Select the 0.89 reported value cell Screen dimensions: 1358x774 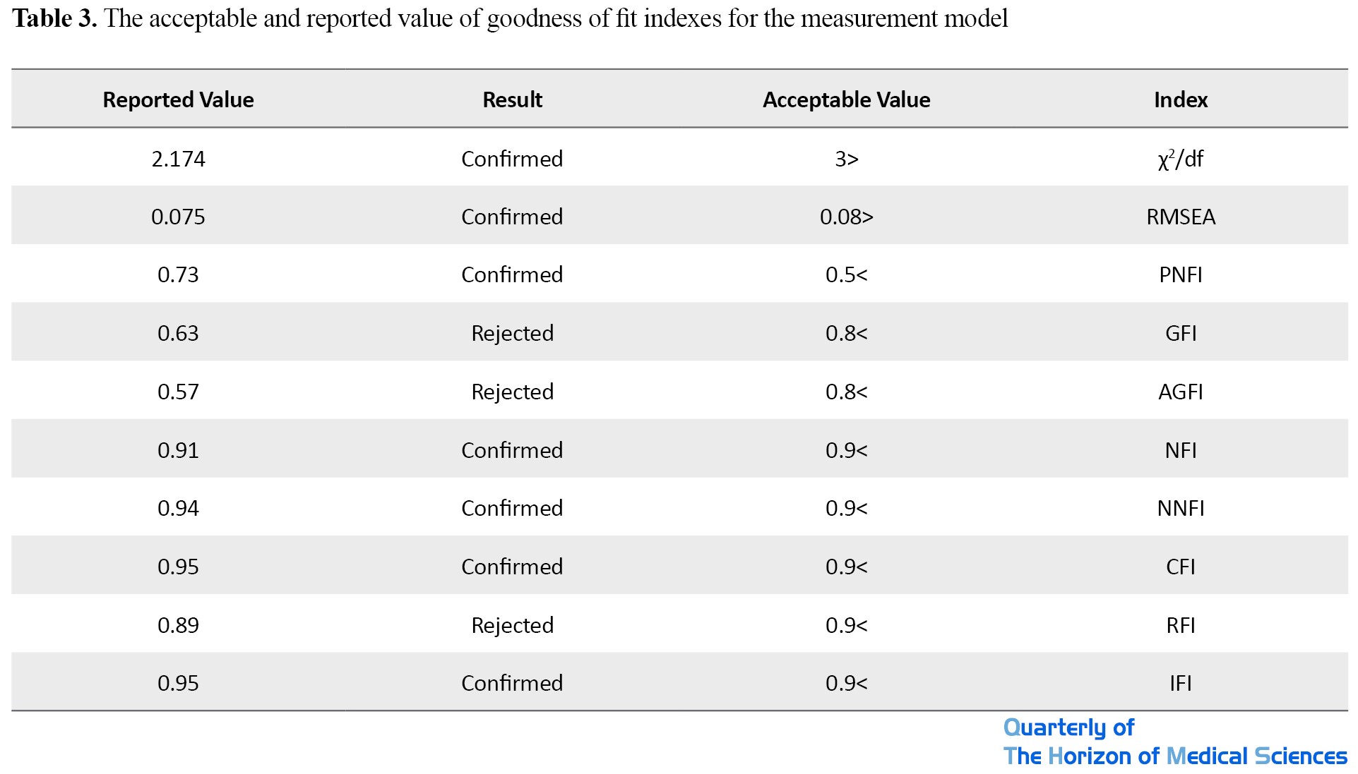(x=178, y=625)
